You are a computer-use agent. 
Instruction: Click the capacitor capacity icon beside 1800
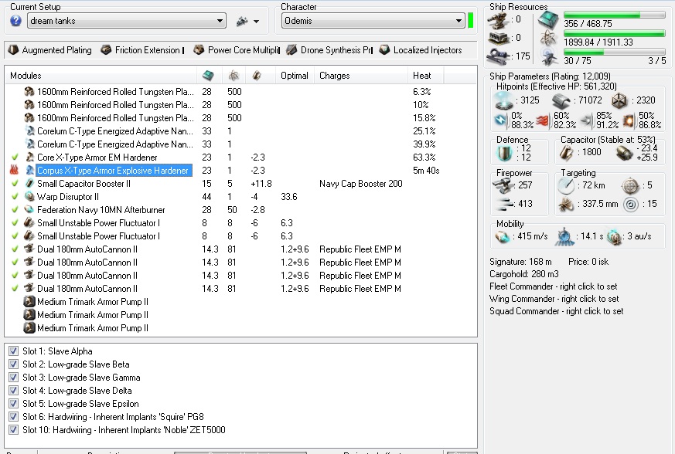click(566, 153)
